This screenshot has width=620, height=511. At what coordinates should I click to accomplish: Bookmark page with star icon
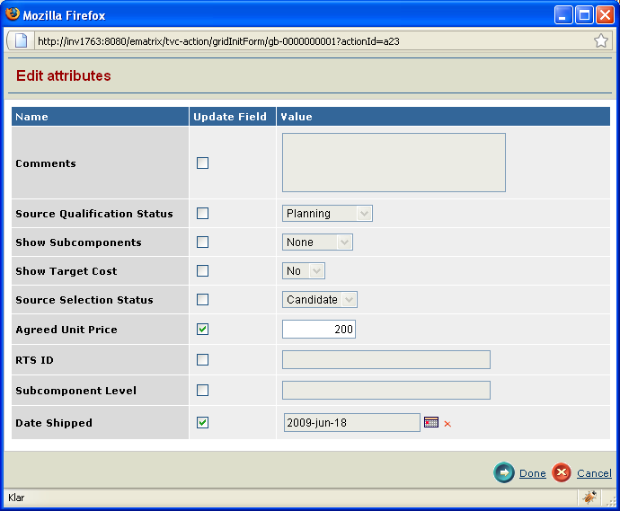pyautogui.click(x=600, y=40)
